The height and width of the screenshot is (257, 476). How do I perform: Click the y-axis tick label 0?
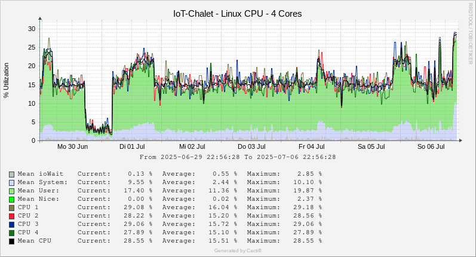[33, 140]
